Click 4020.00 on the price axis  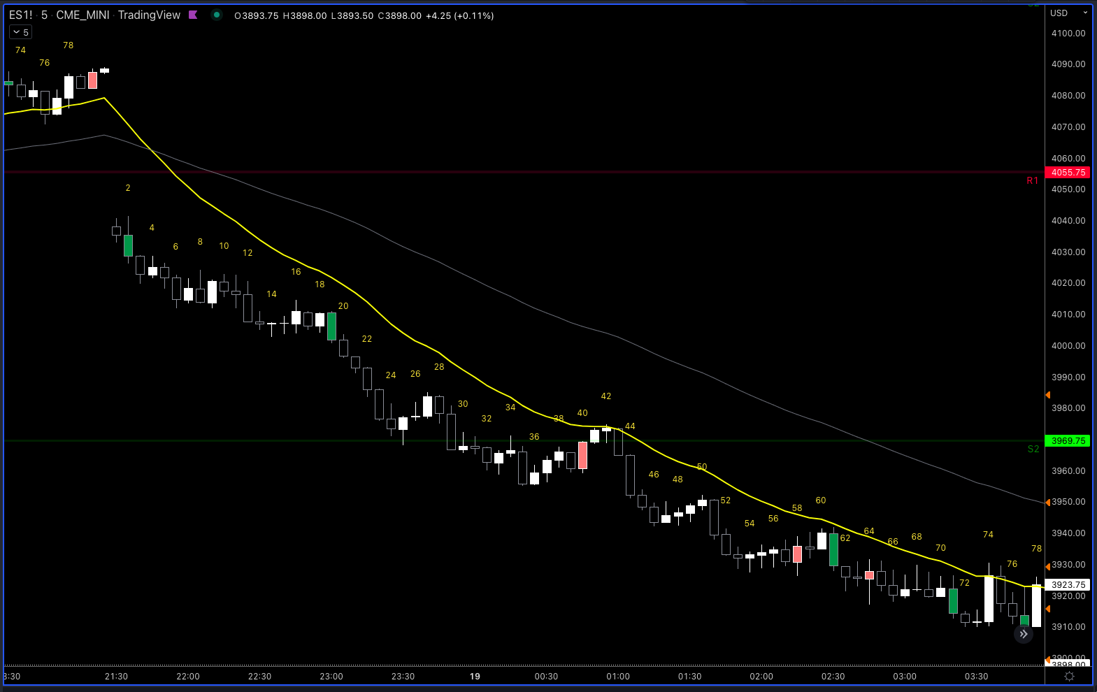point(1068,283)
